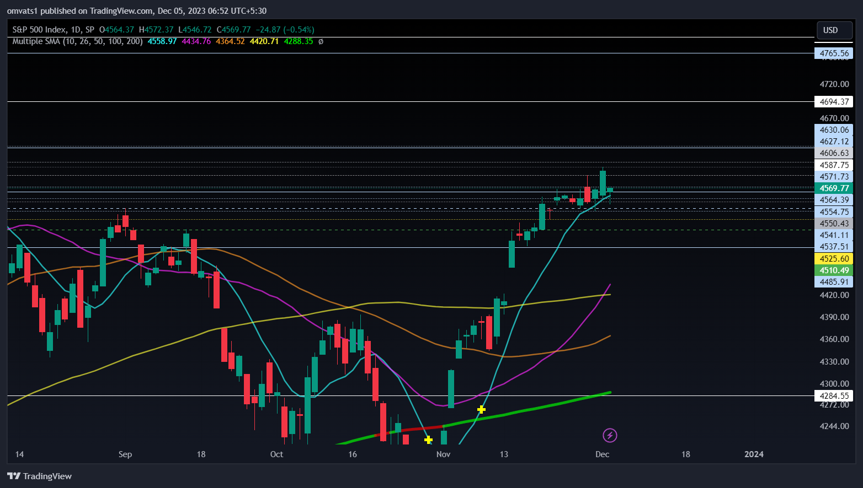The width and height of the screenshot is (863, 488).
Task: Click the 4360.00 price scale tick
Action: [834, 339]
